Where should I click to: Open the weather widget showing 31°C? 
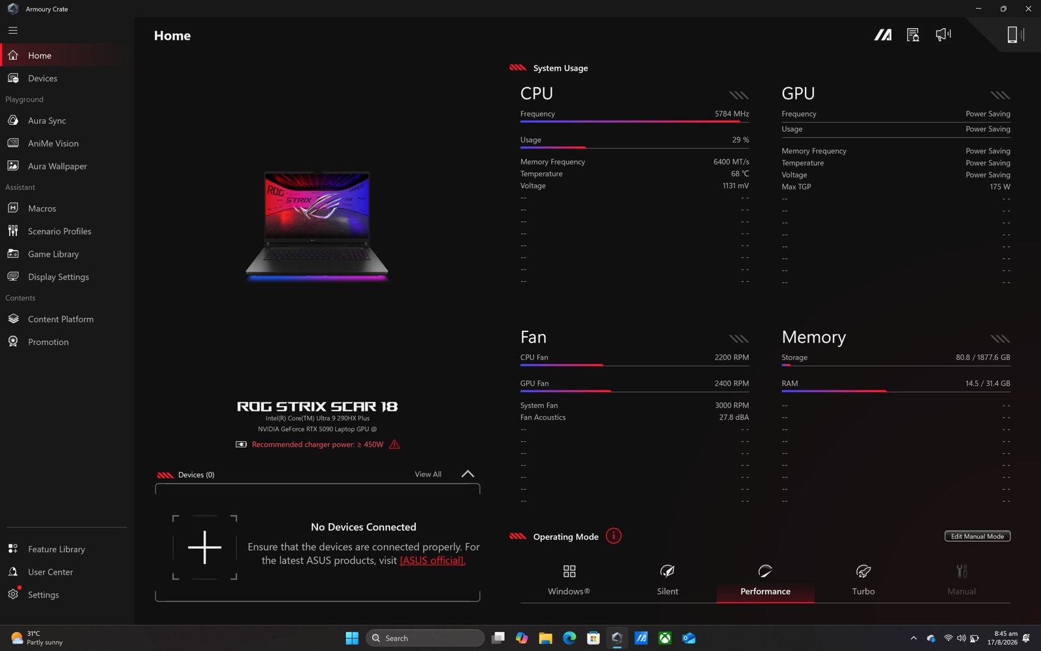tap(37, 638)
